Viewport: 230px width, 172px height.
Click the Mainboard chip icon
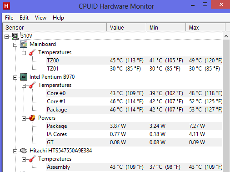[x=24, y=44]
